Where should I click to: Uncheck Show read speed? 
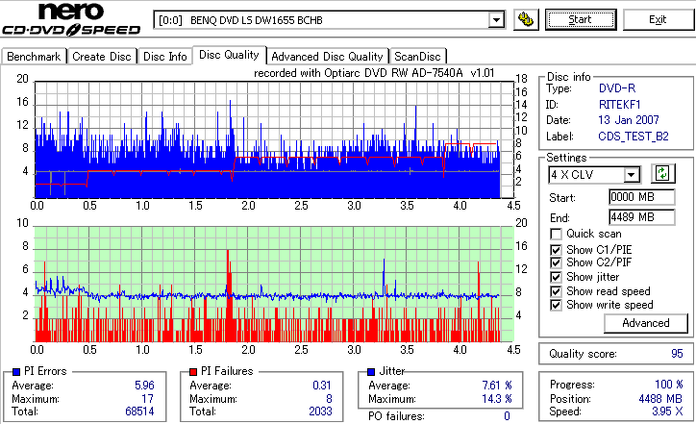556,291
